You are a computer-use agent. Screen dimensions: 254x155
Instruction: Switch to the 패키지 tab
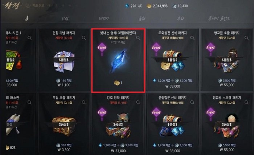104,18
